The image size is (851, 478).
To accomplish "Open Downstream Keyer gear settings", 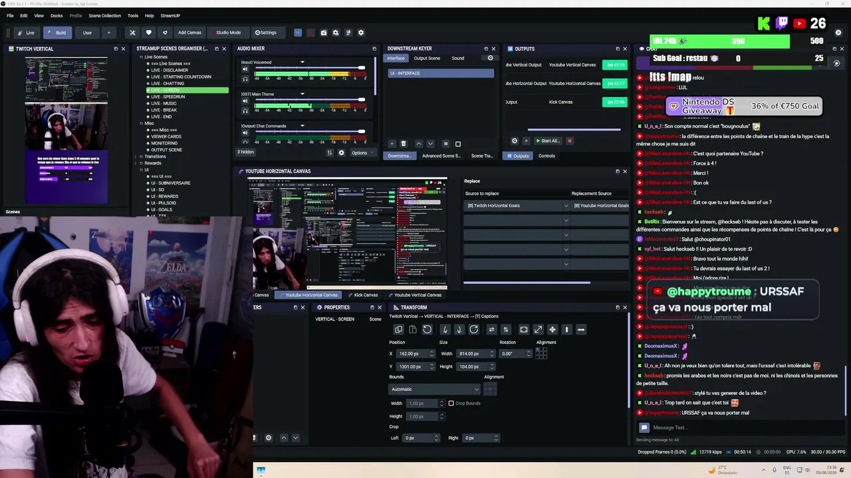I will click(x=491, y=58).
